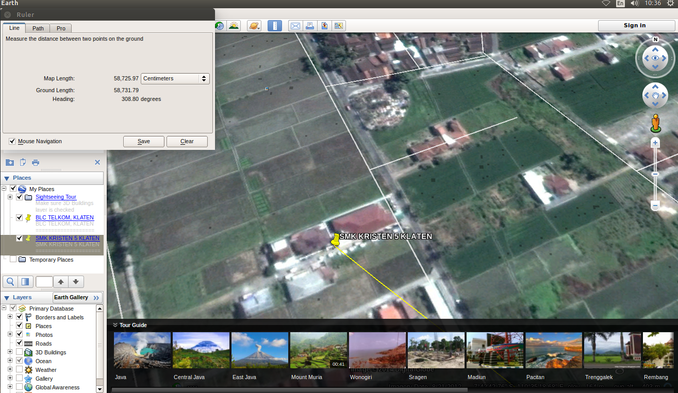Enable the Weather layer checkbox
The image size is (678, 393).
pyautogui.click(x=19, y=369)
